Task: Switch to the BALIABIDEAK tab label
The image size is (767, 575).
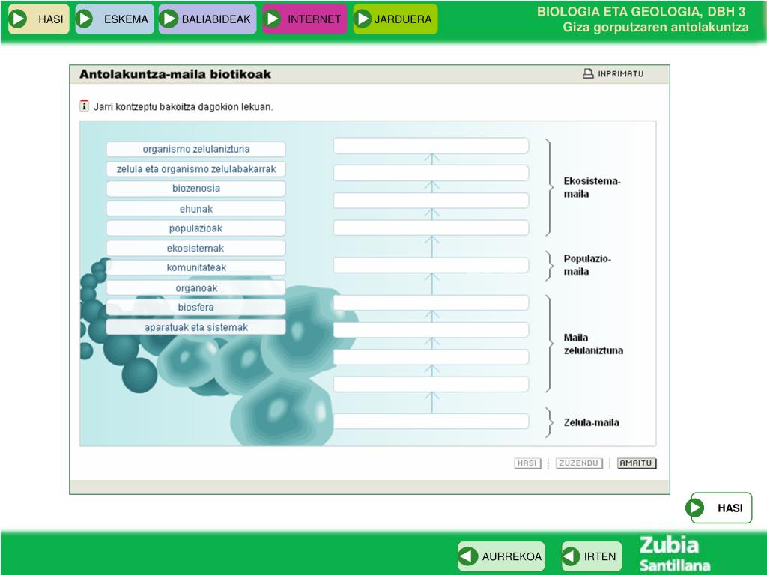Action: coord(216,19)
